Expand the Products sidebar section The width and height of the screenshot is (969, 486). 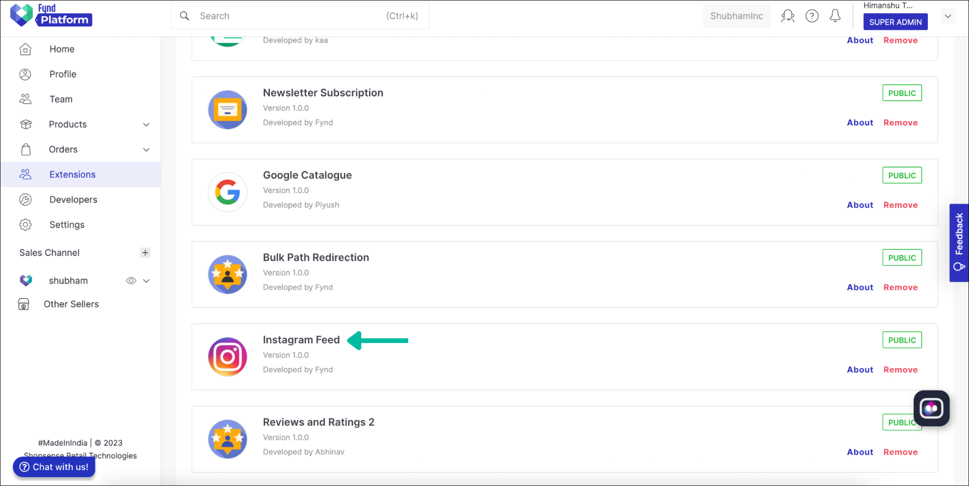(x=146, y=124)
